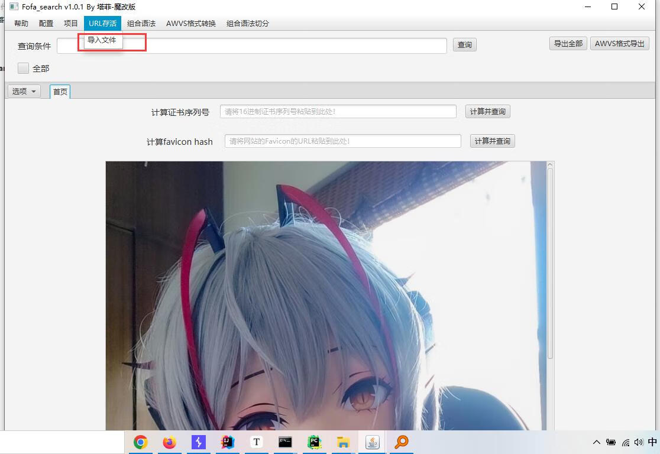This screenshot has width=660, height=454.
Task: Open the AWVS格式转换 menu
Action: (x=190, y=24)
